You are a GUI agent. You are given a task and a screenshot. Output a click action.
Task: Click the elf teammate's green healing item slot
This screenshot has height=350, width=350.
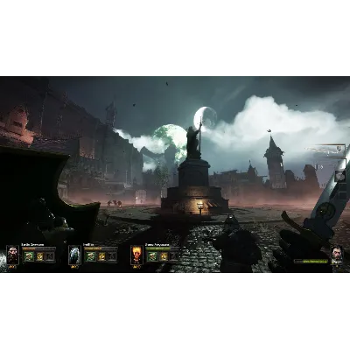pyautogui.click(x=90, y=256)
